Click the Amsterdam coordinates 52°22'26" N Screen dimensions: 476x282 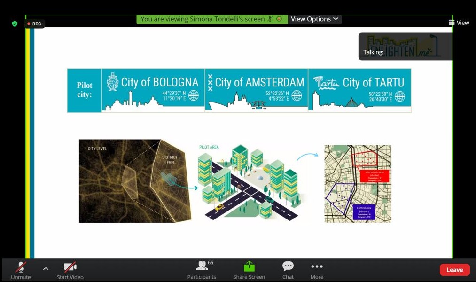(x=277, y=93)
